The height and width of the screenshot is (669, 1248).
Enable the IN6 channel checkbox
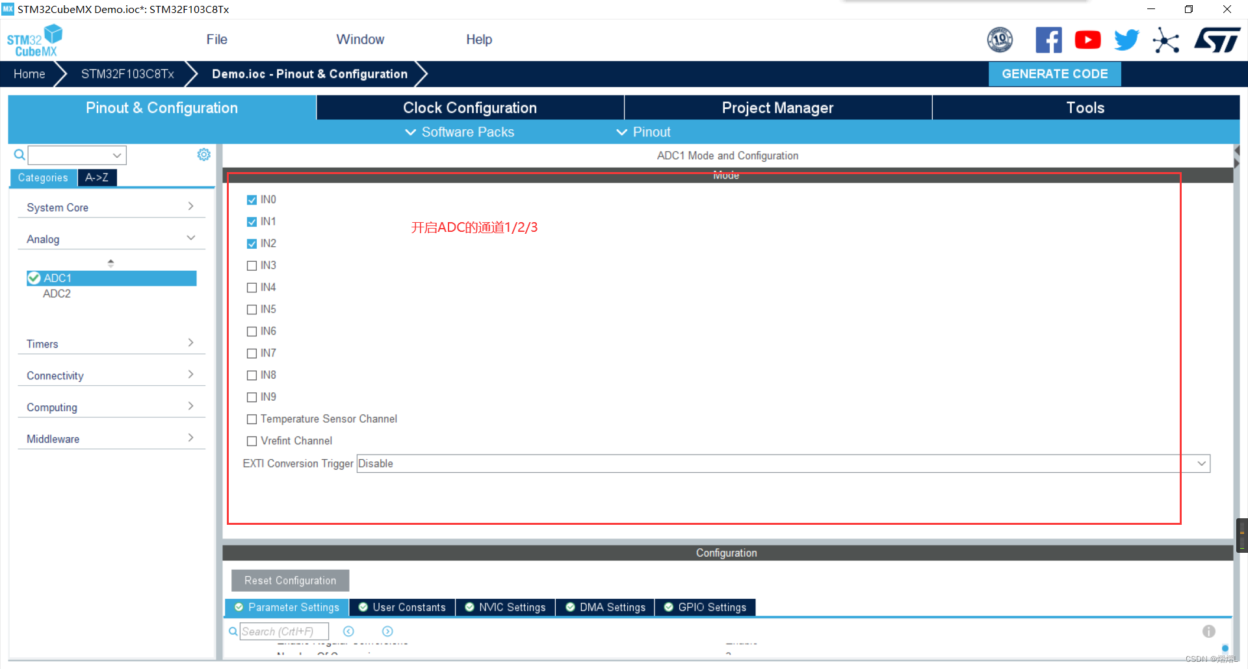252,332
